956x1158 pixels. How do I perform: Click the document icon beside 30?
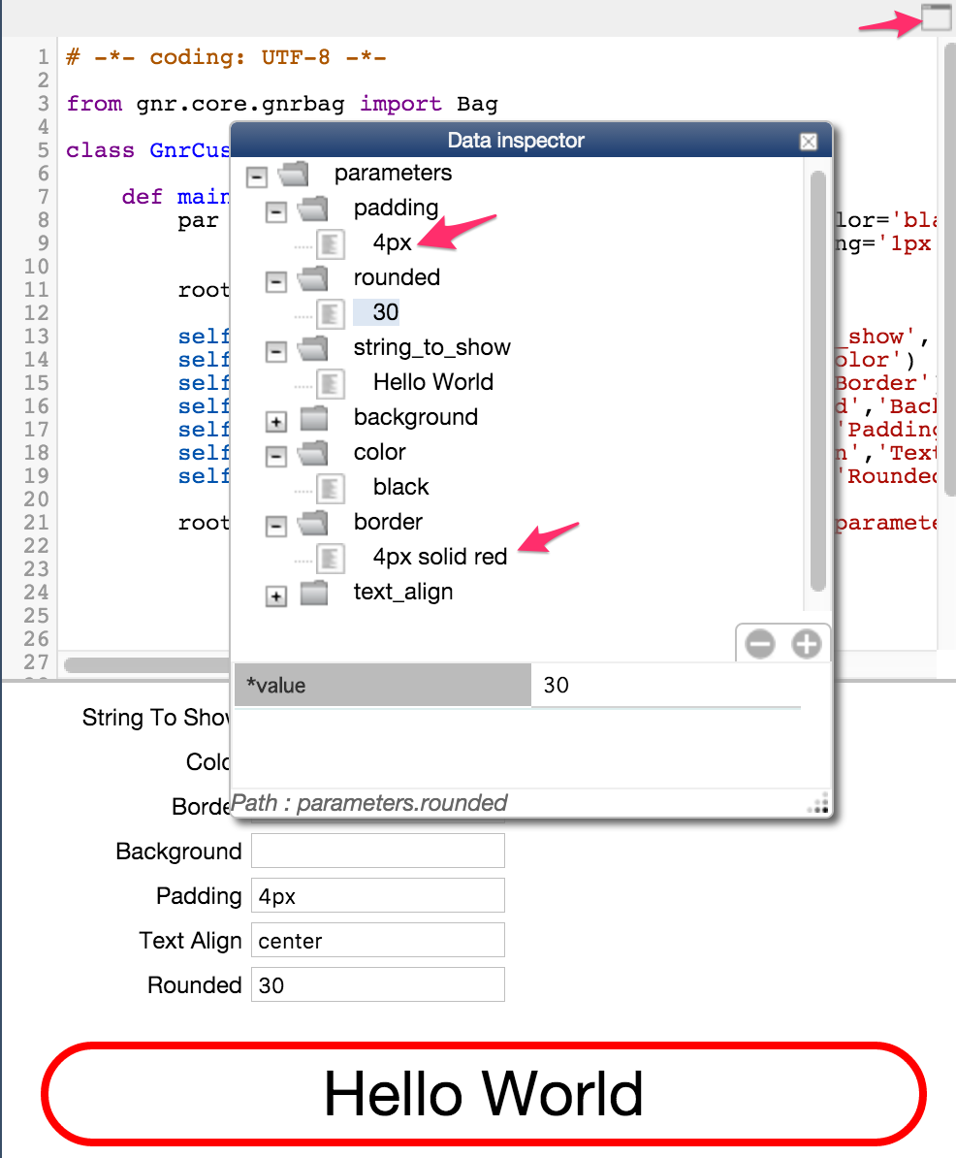(330, 314)
